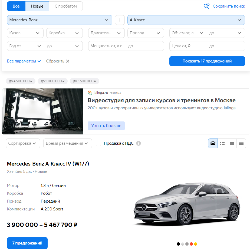Image resolution: width=250 pixels, height=251 pixels.
Task: Click the Сохранить поиск link
Action: click(x=229, y=6)
